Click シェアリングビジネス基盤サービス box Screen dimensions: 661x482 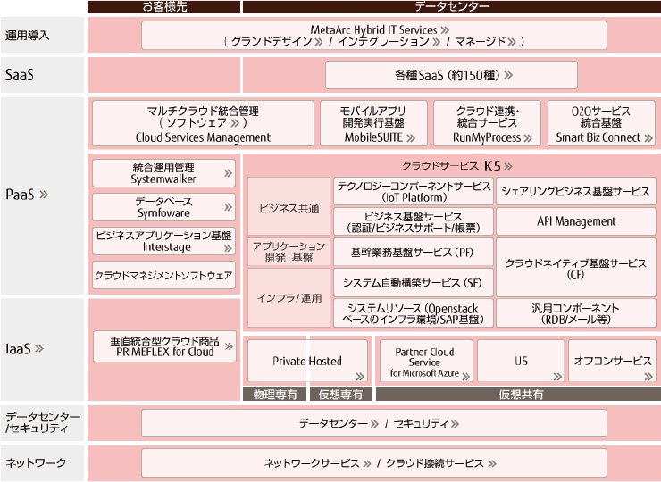point(576,191)
